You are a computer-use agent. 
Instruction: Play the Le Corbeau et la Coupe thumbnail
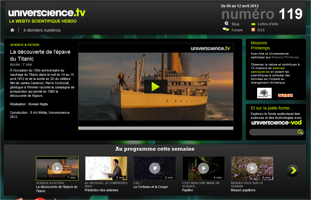(155, 168)
